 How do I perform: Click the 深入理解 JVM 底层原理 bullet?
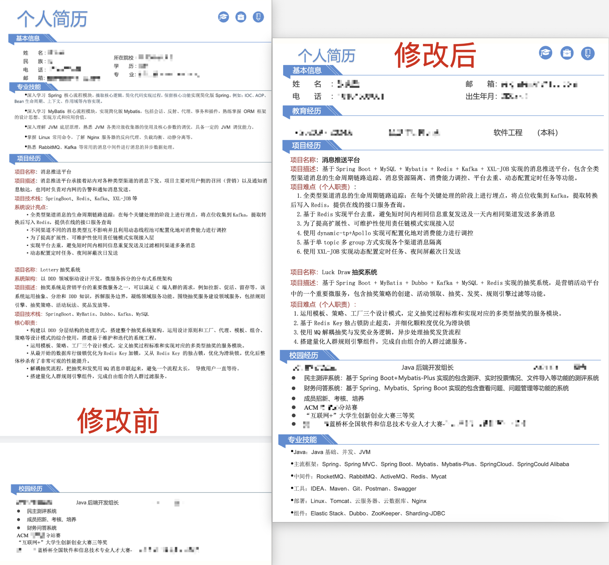click(x=140, y=127)
